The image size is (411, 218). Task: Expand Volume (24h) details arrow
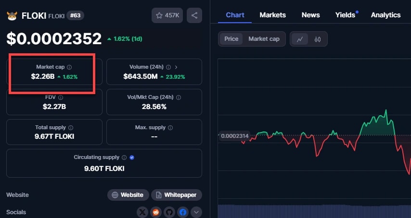coord(176,67)
